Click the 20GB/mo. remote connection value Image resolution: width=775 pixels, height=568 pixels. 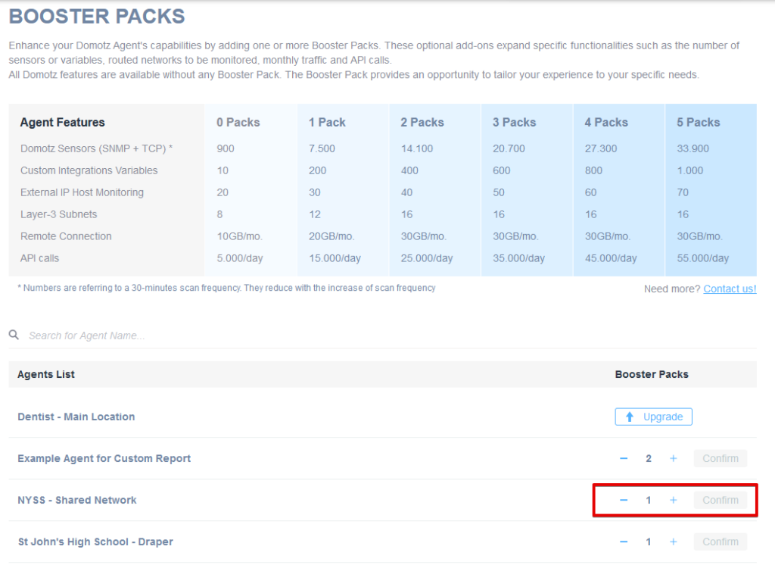click(x=331, y=236)
